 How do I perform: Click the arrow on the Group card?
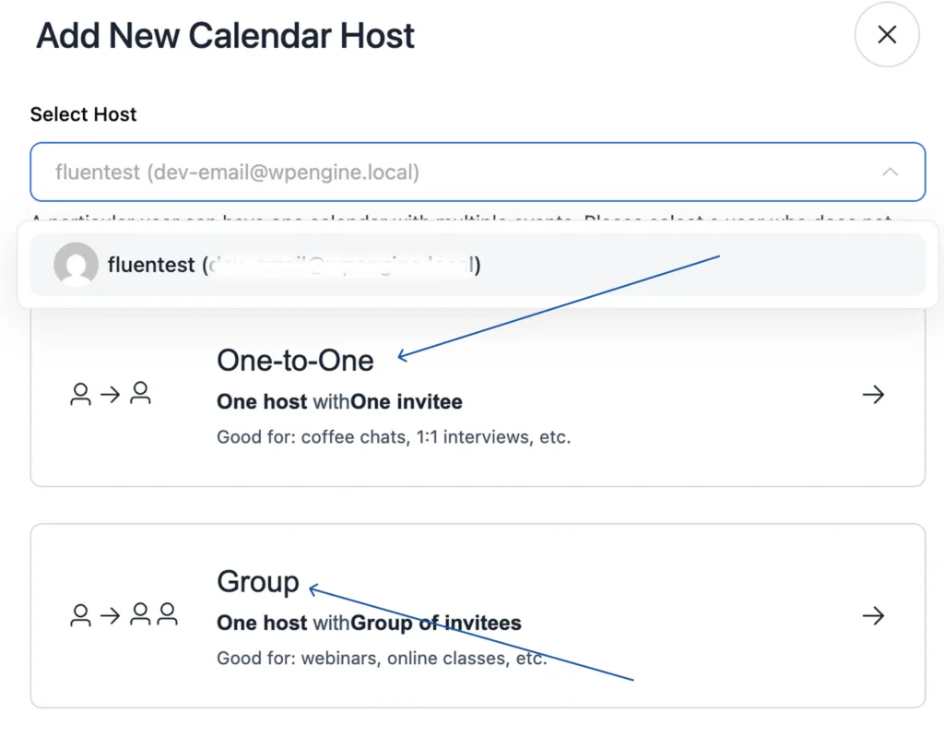(x=873, y=616)
